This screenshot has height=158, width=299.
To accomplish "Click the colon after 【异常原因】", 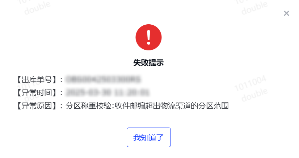I will (61, 106).
